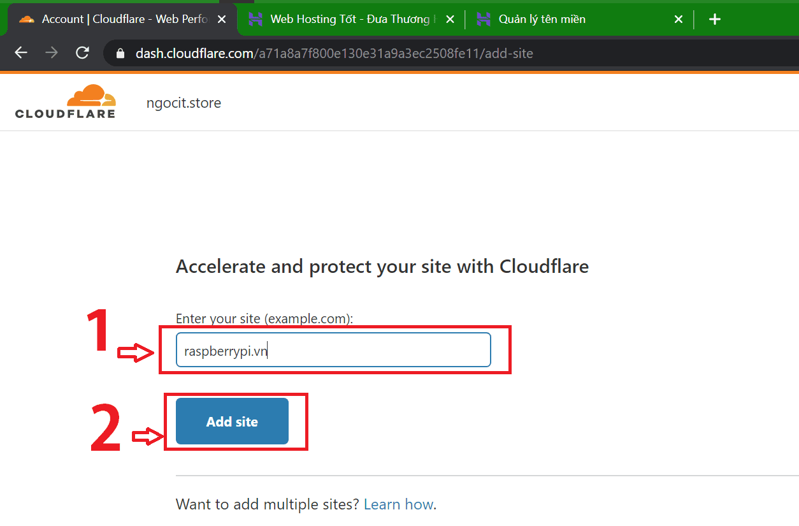Close the Account | Cloudflare tab
799x526 pixels.
[222, 19]
